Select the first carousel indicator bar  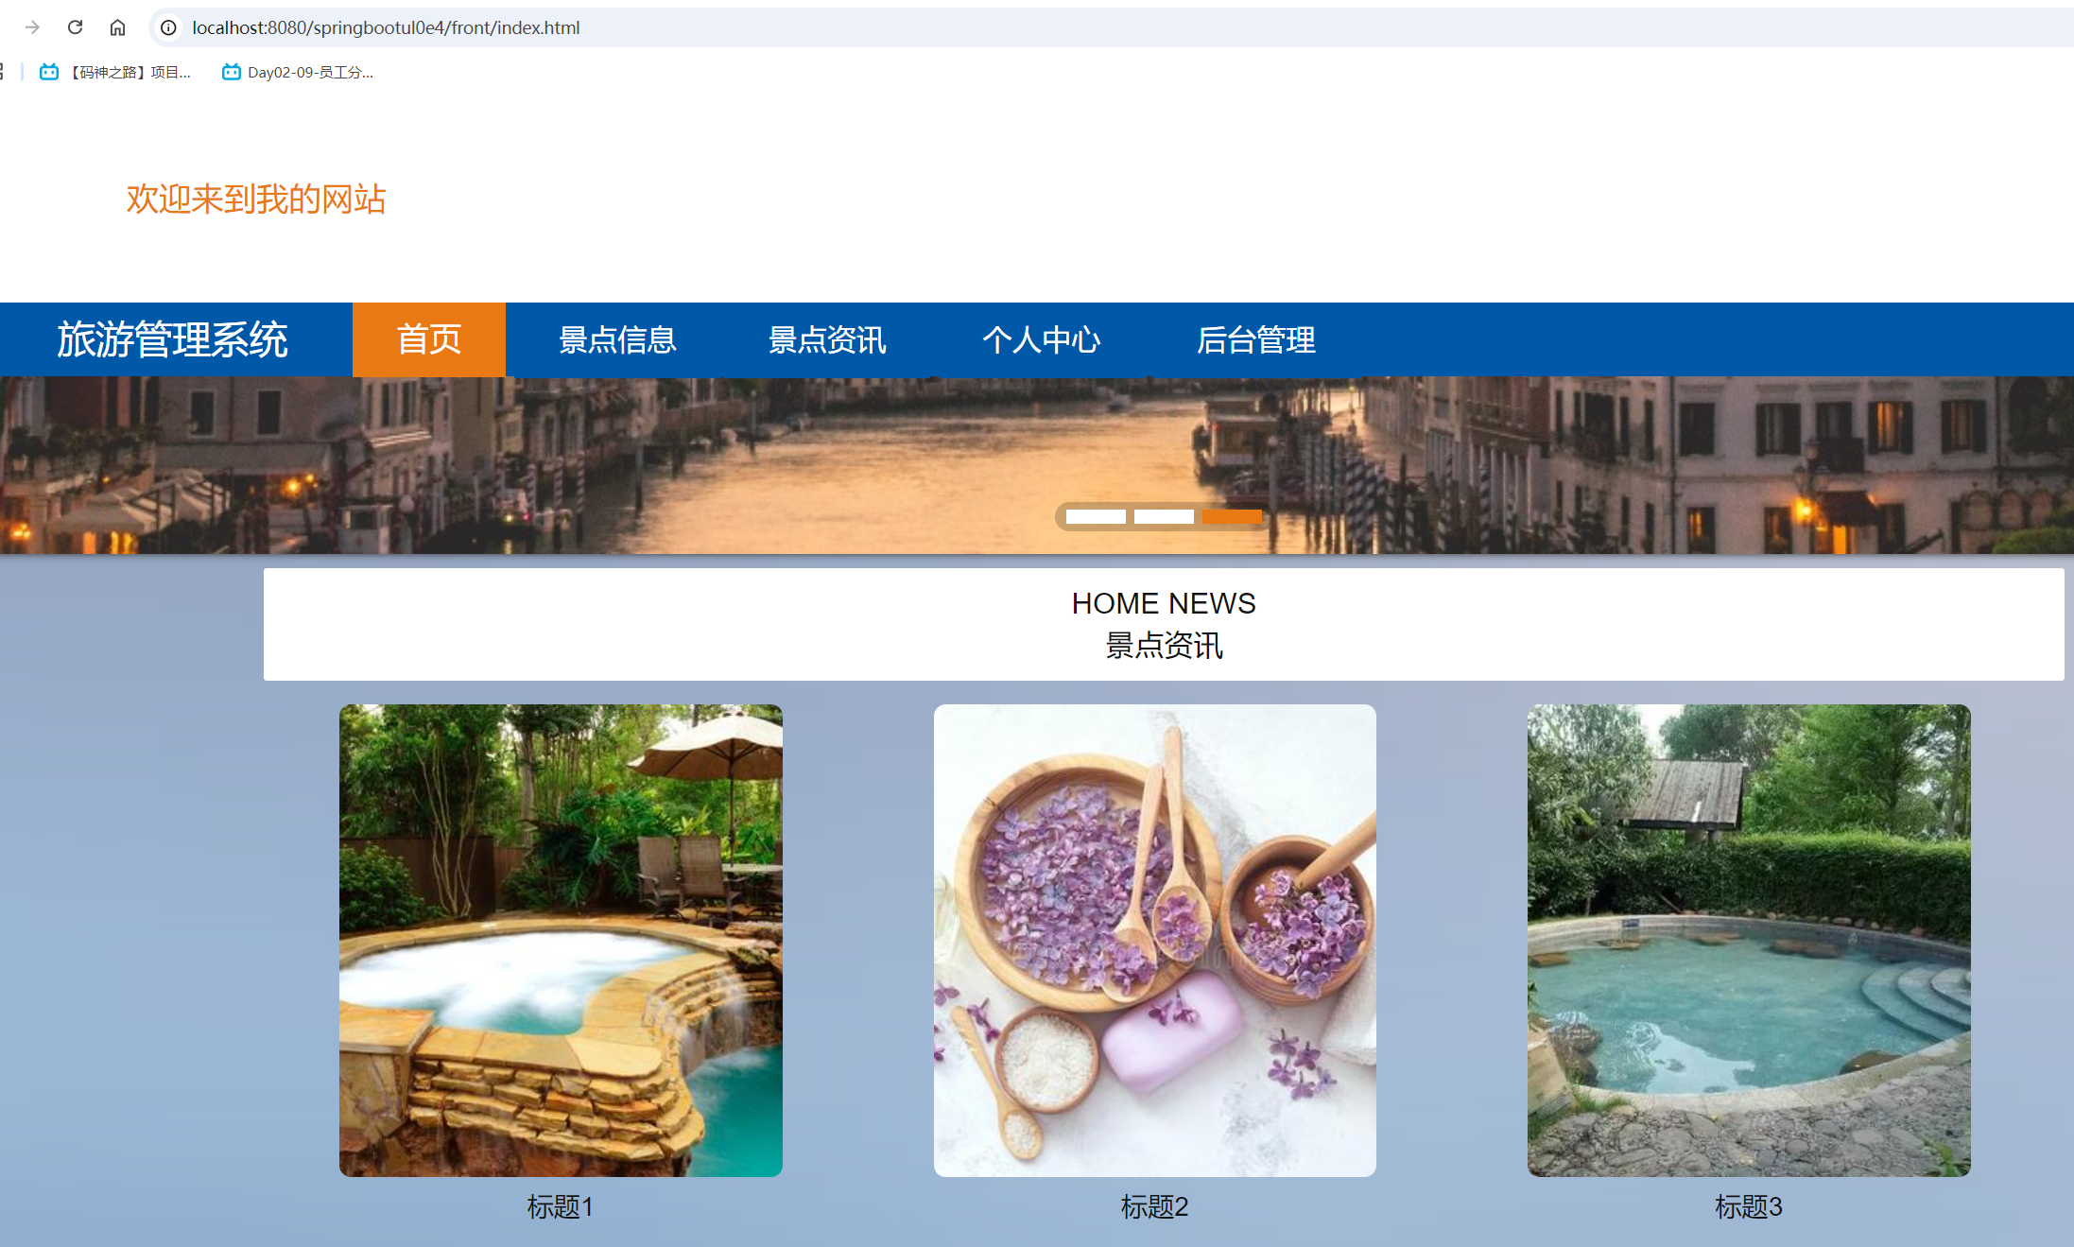[x=1096, y=516]
